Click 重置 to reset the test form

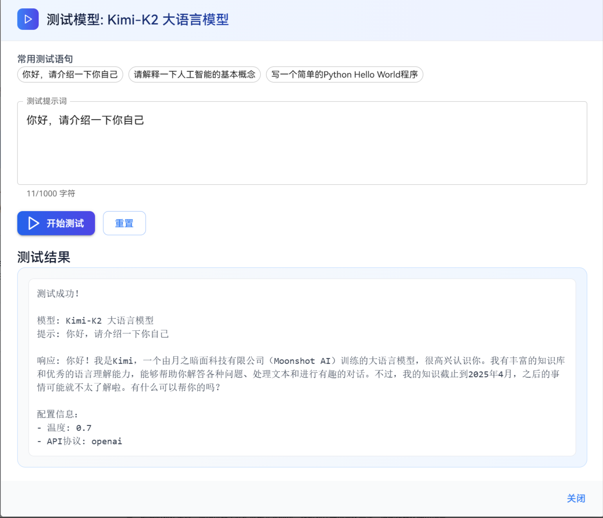(x=124, y=223)
